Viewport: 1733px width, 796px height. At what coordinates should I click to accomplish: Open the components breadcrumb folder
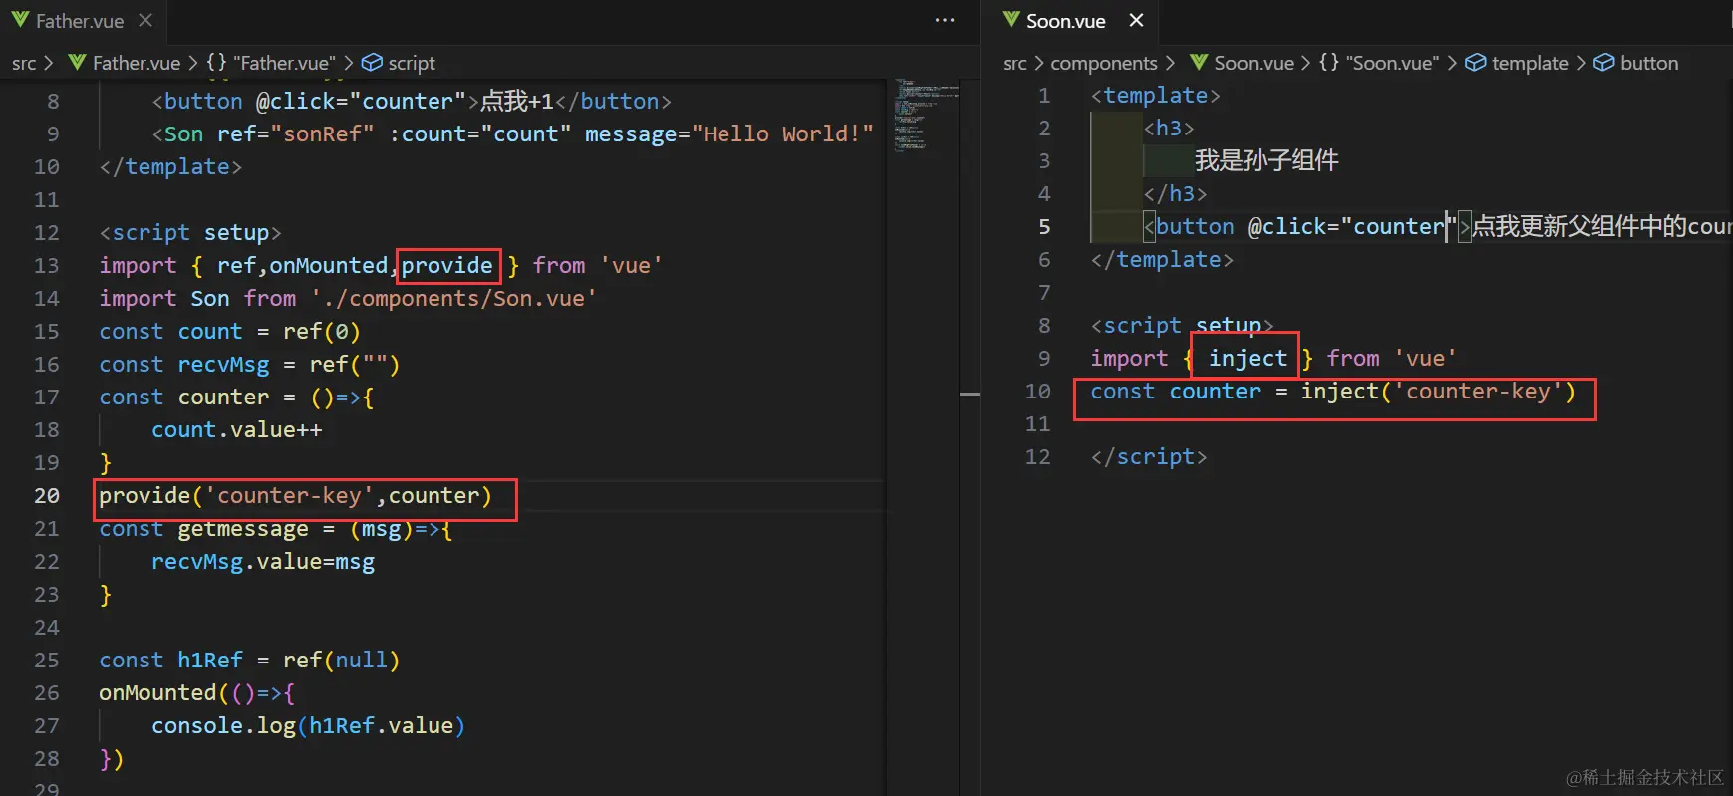point(1104,63)
